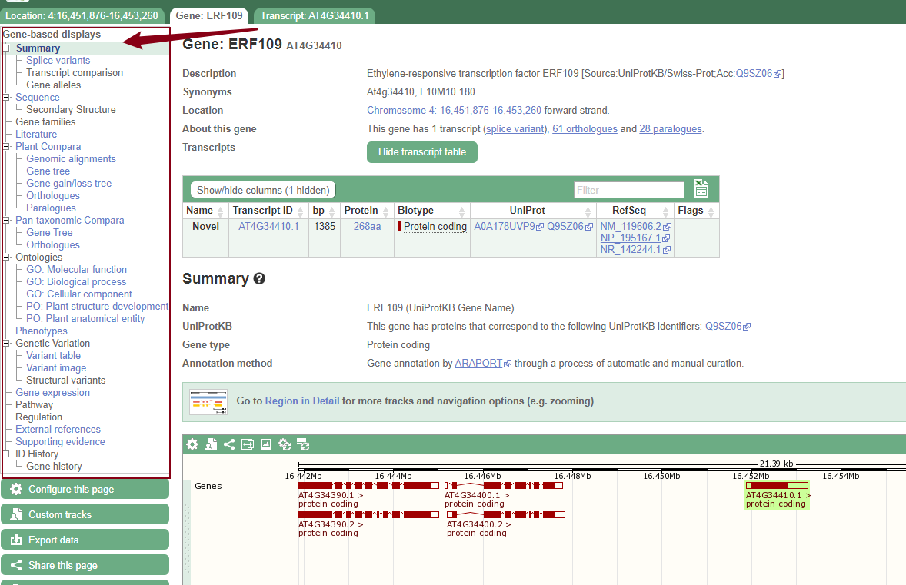Open GO: Molecular function page

click(x=76, y=270)
